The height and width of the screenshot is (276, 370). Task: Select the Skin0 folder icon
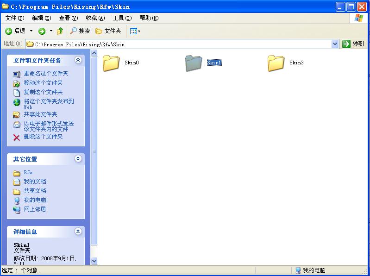point(111,63)
